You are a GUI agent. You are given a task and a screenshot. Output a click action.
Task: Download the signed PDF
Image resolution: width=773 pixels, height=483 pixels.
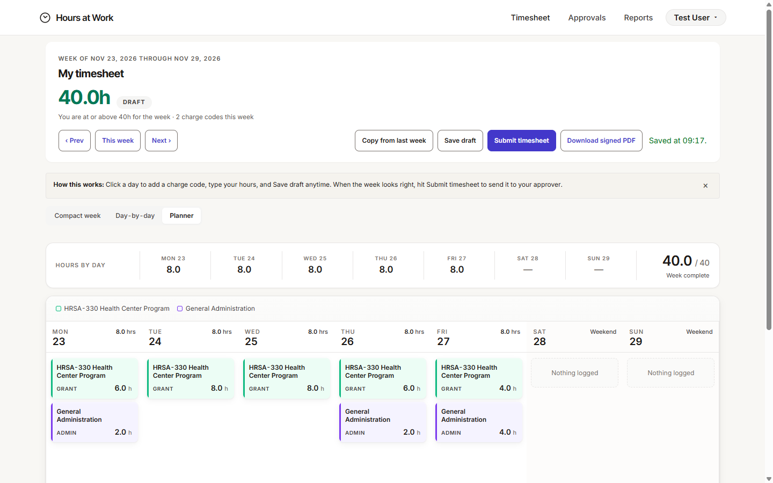click(x=601, y=141)
